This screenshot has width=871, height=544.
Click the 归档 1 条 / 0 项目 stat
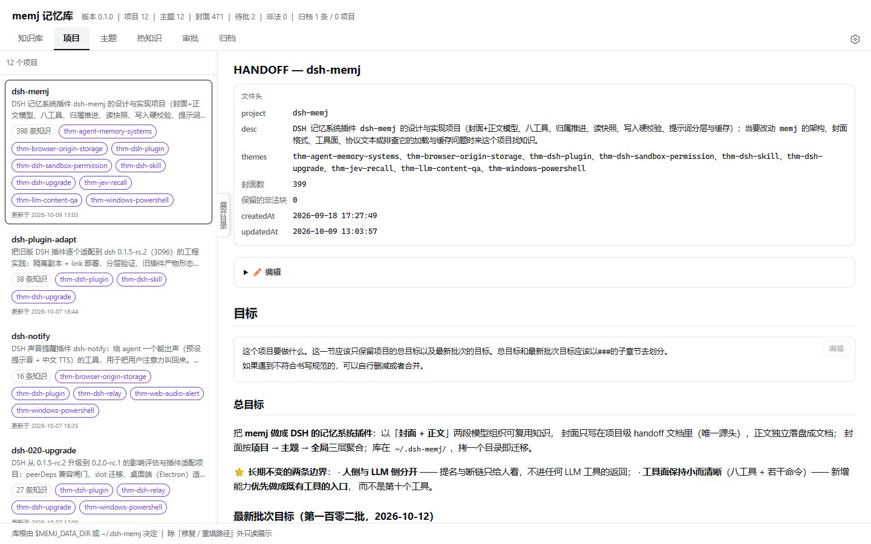coord(327,17)
